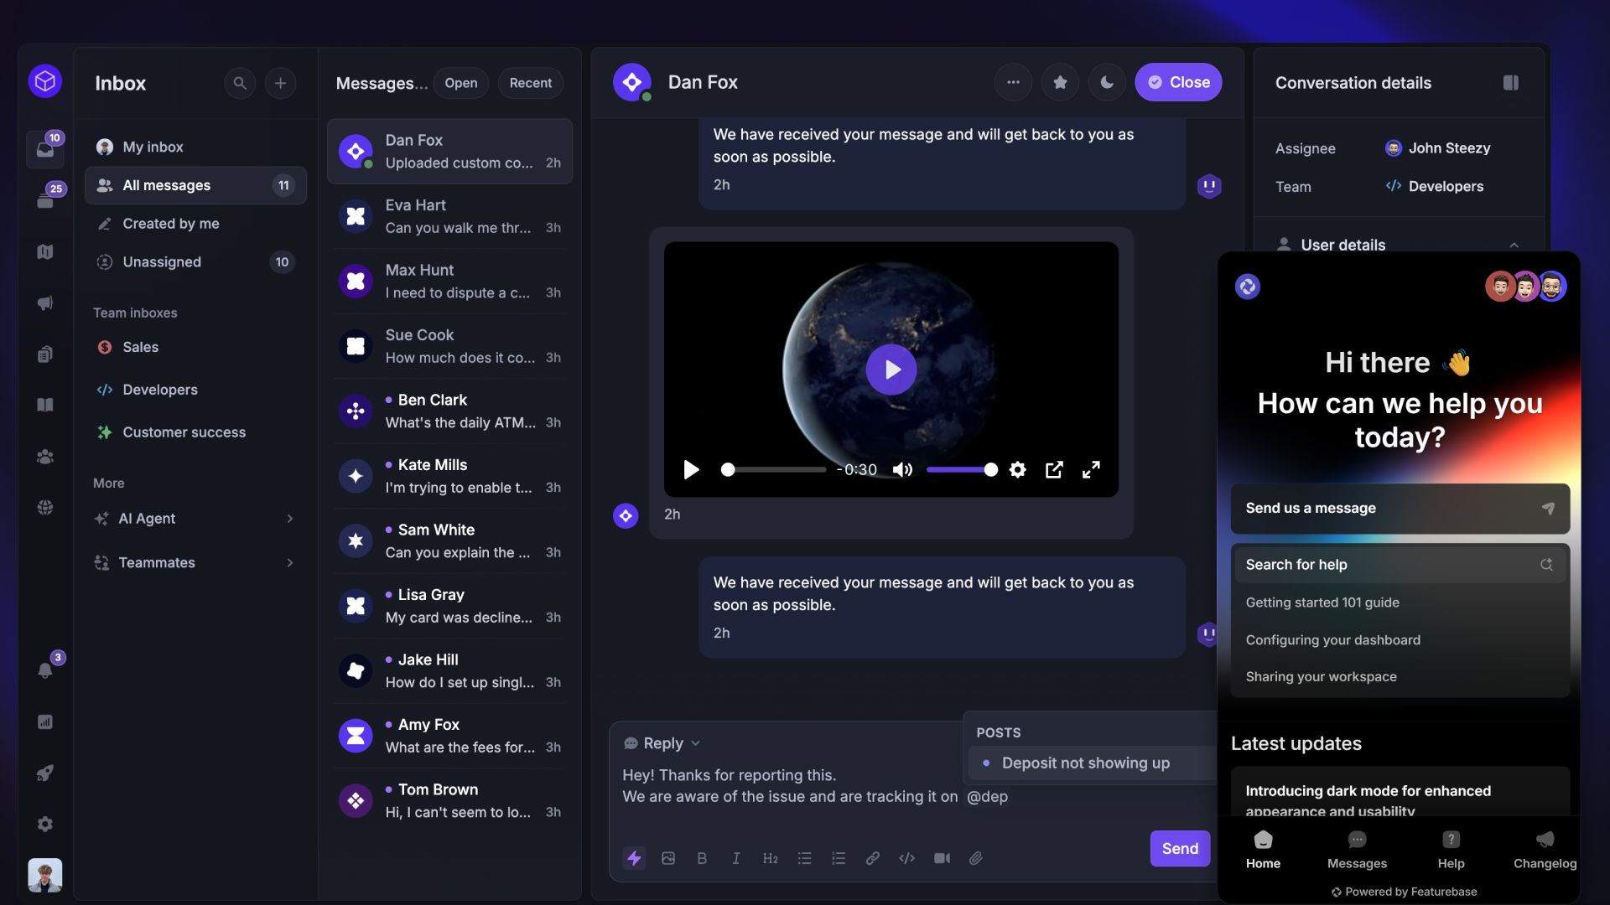Image resolution: width=1610 pixels, height=905 pixels.
Task: Select the lightning quick-actions icon in the reply toolbar
Action: (x=635, y=858)
